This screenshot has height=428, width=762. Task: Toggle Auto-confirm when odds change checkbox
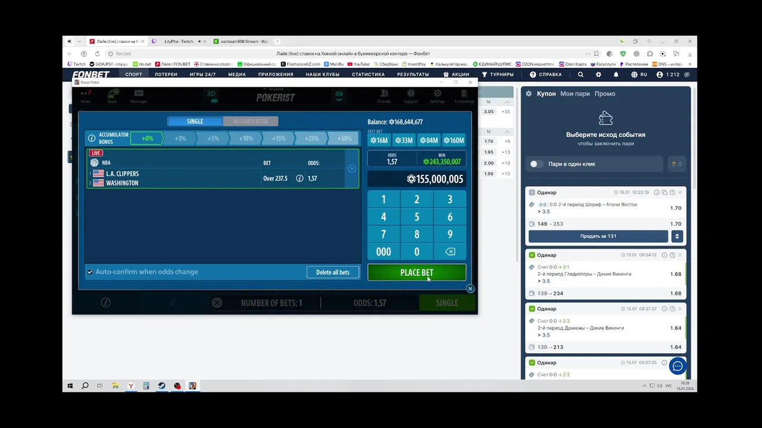(x=90, y=272)
